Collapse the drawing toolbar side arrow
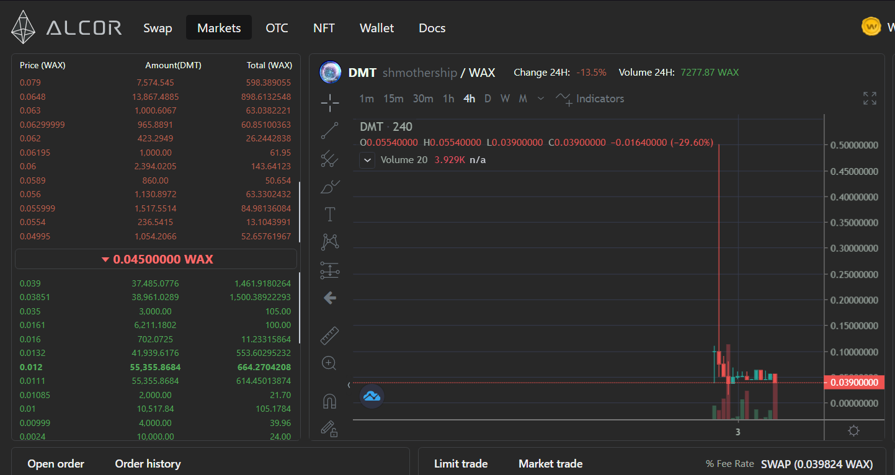This screenshot has height=475, width=895. click(x=349, y=385)
